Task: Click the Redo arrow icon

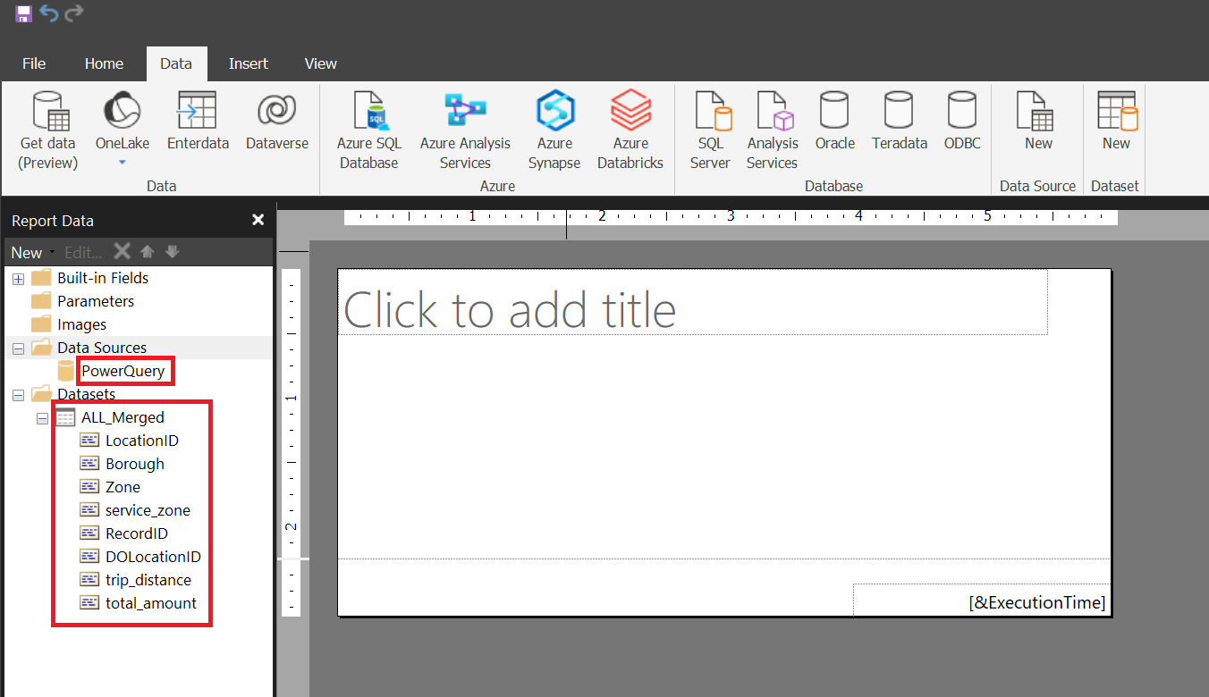Action: pyautogui.click(x=74, y=13)
